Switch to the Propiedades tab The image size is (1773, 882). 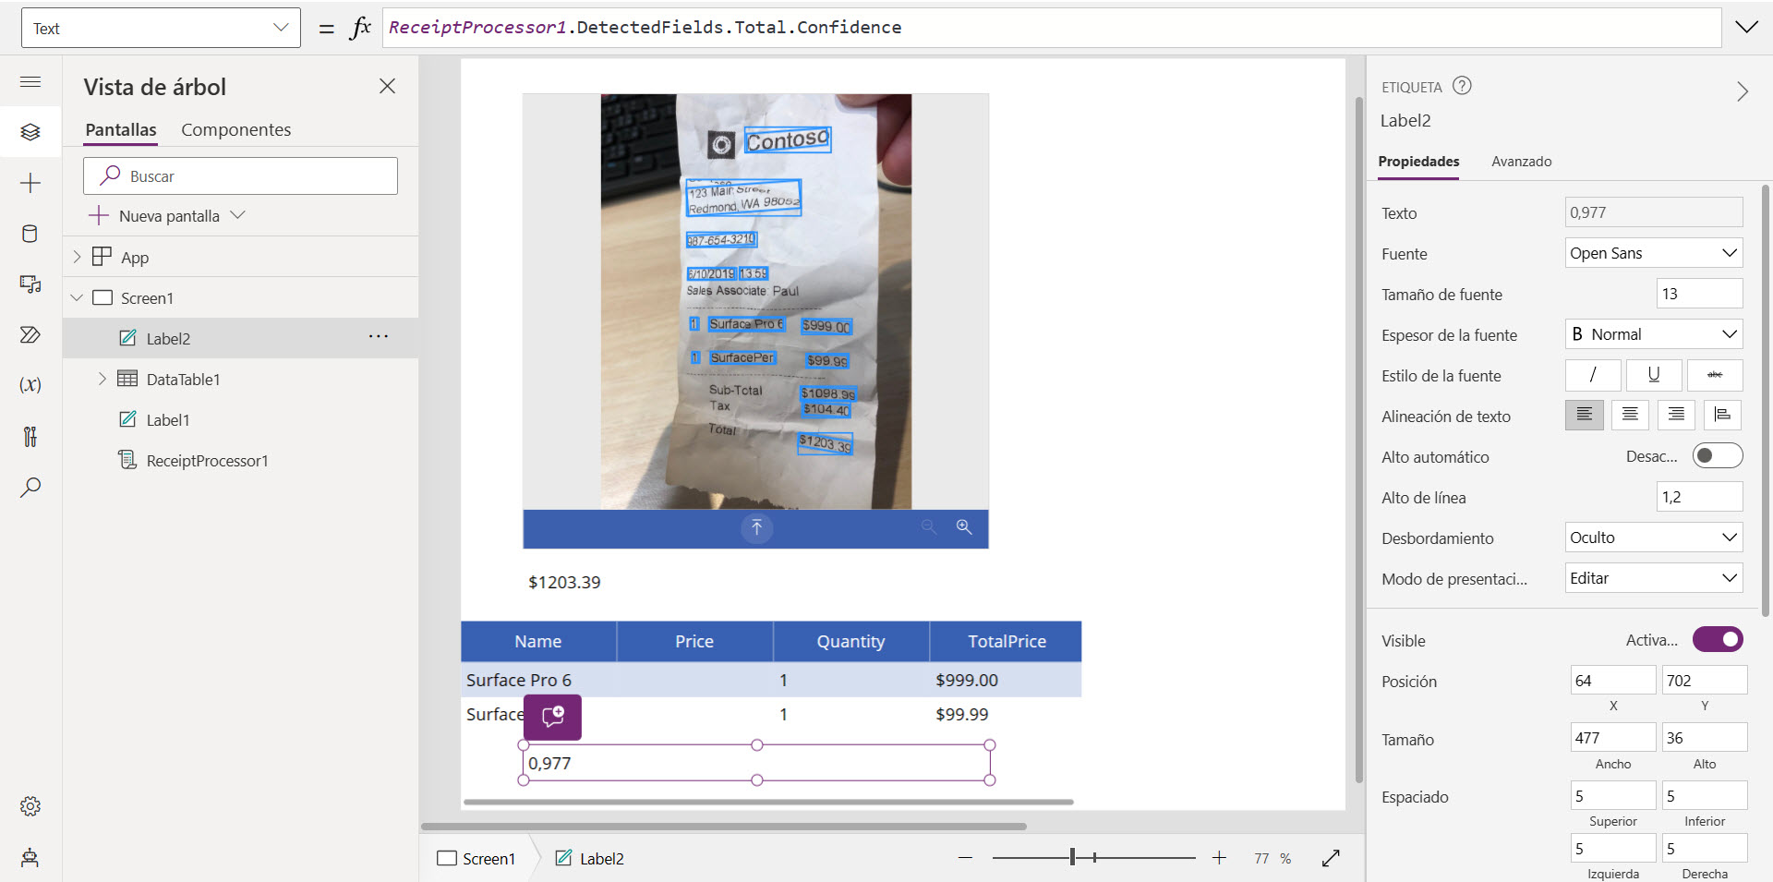click(x=1418, y=162)
